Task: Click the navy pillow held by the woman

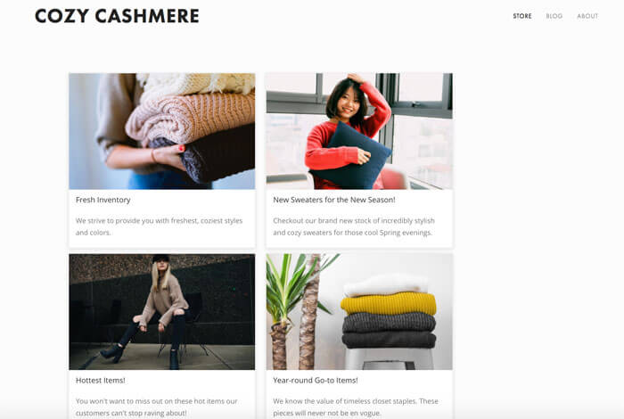Action: 350,156
